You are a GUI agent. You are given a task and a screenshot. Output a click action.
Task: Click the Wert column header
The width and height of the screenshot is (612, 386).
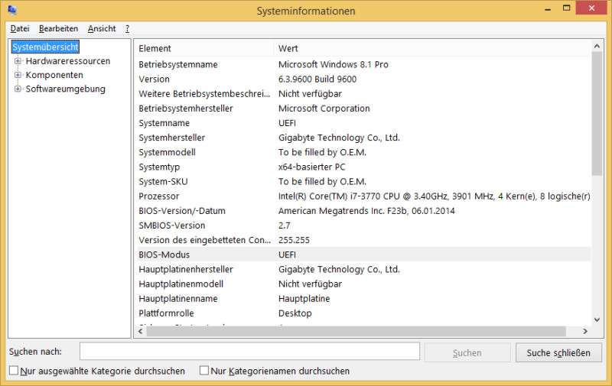pyautogui.click(x=432, y=48)
